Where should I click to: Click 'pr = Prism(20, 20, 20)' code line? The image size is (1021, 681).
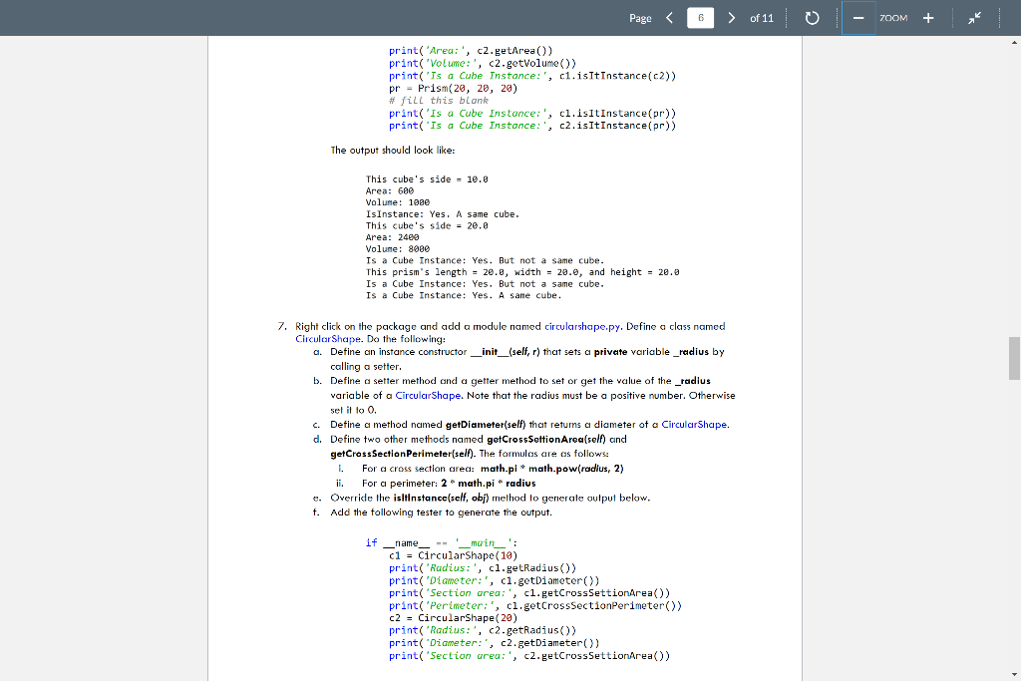(x=454, y=88)
